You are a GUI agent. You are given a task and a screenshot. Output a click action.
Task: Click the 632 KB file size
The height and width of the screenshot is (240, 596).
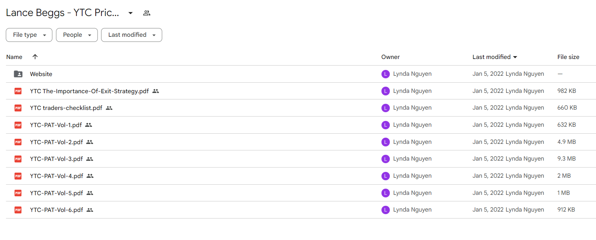pyautogui.click(x=567, y=125)
